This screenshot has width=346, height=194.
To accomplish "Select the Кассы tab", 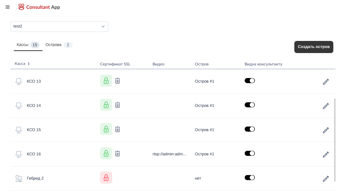I will pyautogui.click(x=23, y=45).
